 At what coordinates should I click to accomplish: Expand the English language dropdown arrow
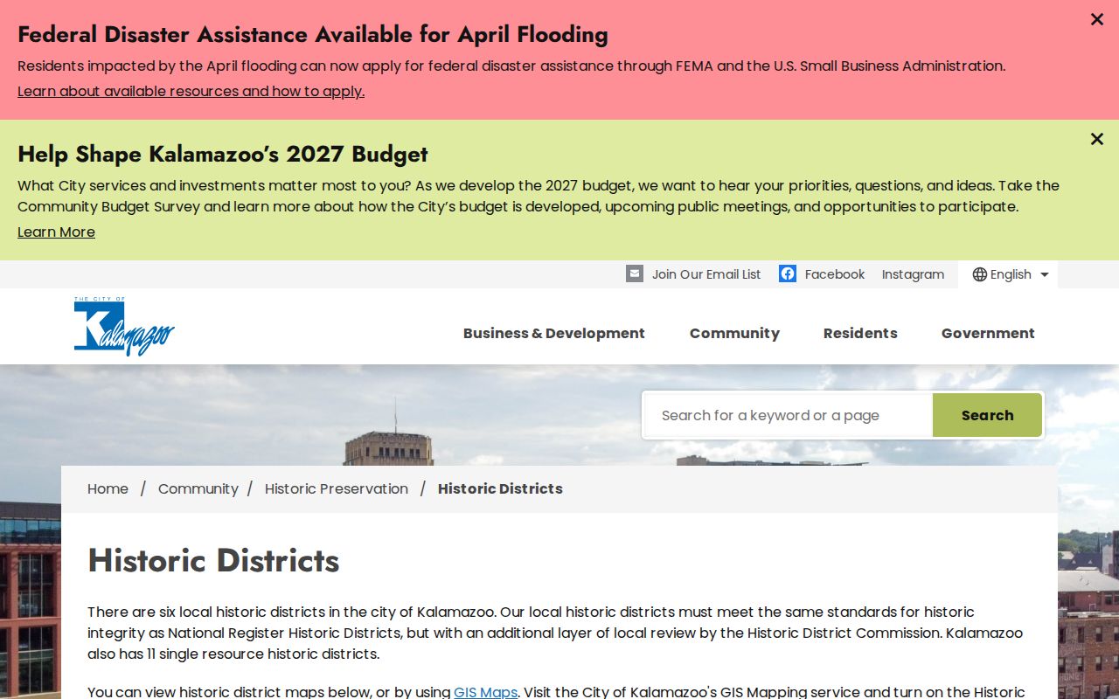(1044, 274)
